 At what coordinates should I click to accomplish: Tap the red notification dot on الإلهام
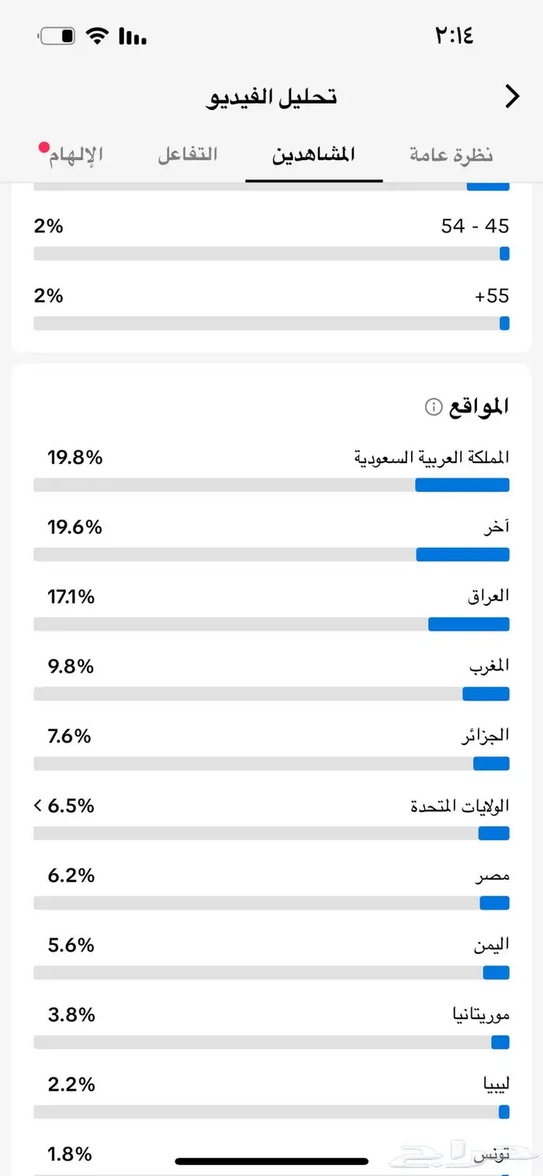point(43,146)
